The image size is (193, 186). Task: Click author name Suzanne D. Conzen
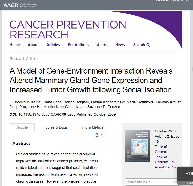104,107
